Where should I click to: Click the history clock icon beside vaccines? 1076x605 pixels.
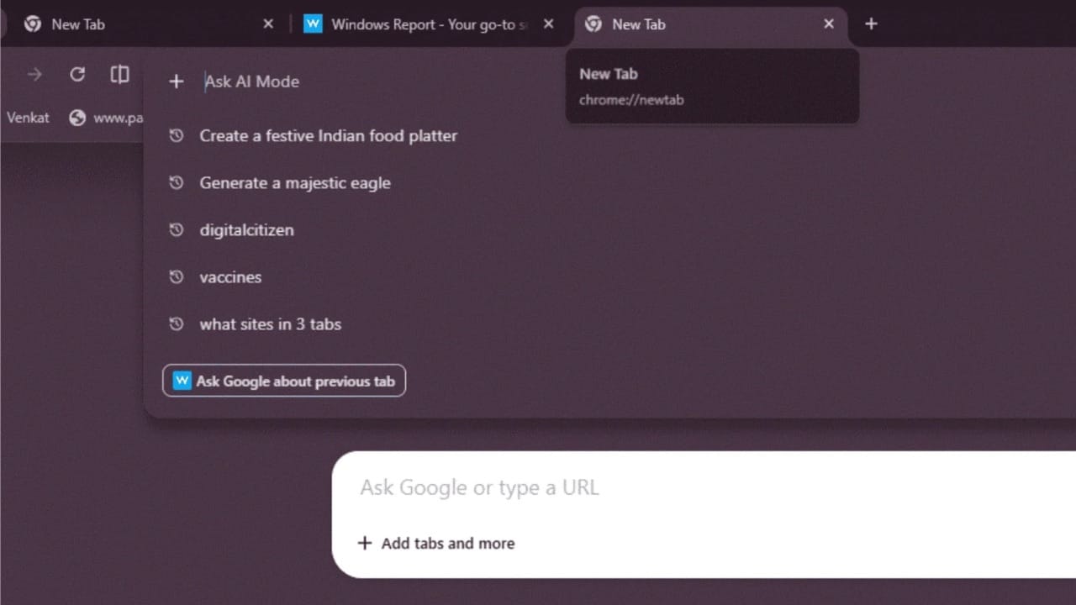pos(177,276)
